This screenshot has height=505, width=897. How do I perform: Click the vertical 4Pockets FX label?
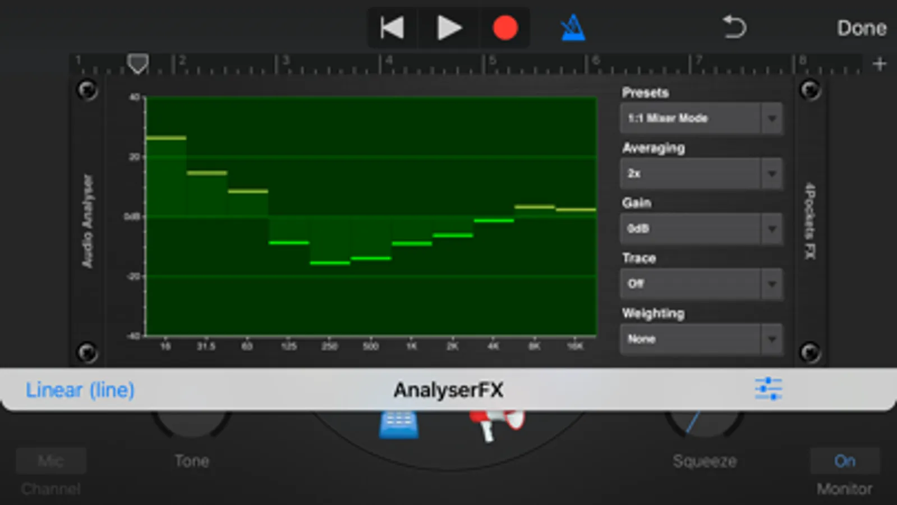809,221
